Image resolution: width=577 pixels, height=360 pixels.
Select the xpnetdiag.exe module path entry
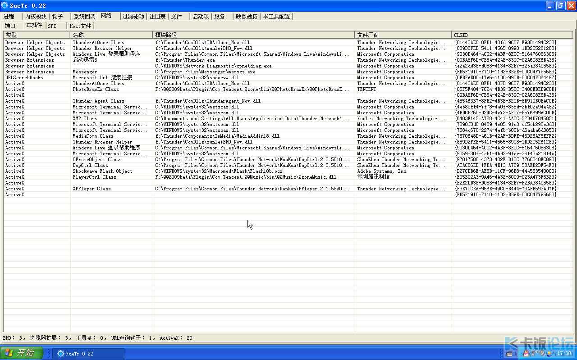214,66
